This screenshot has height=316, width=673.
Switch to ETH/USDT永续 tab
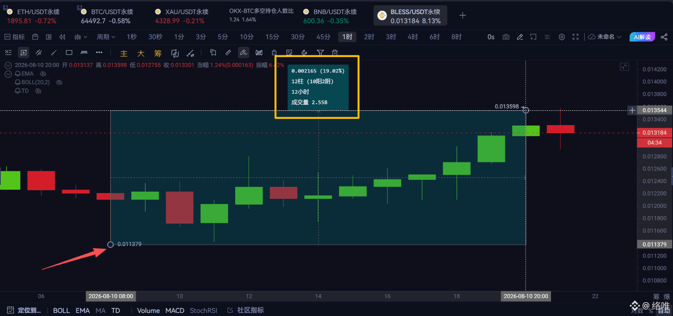[34, 16]
